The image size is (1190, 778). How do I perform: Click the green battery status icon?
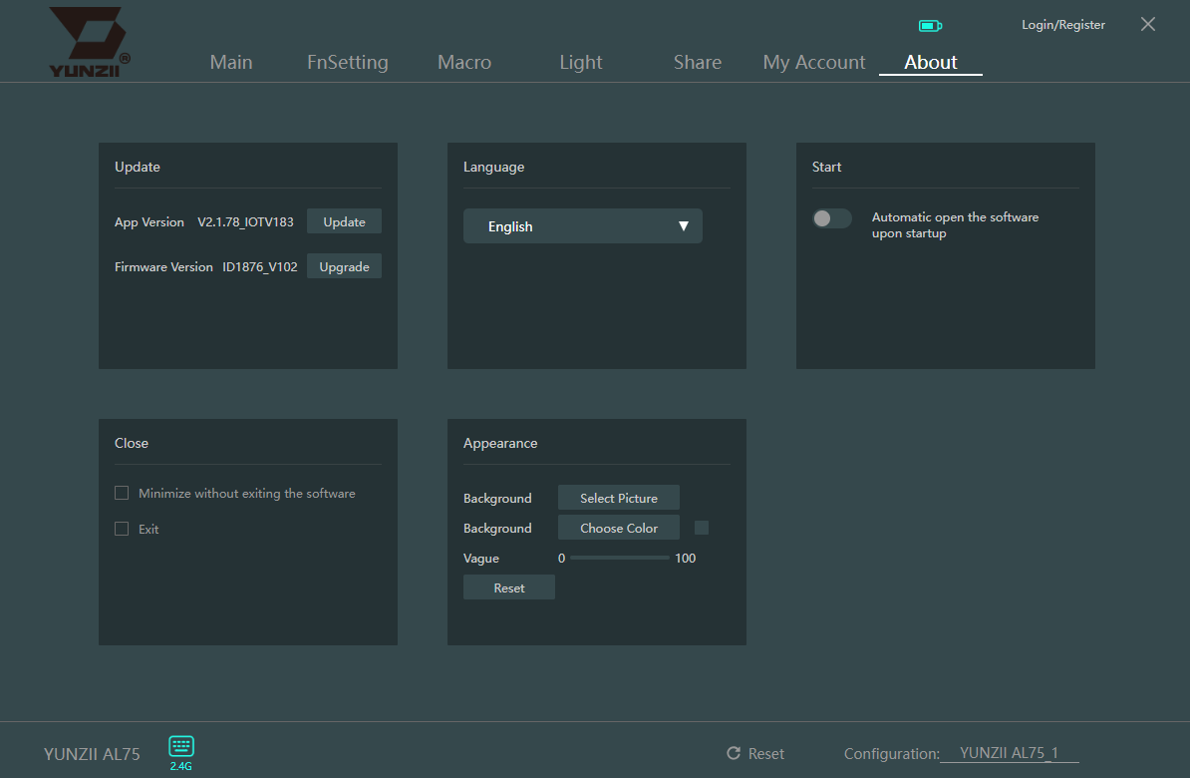[929, 25]
